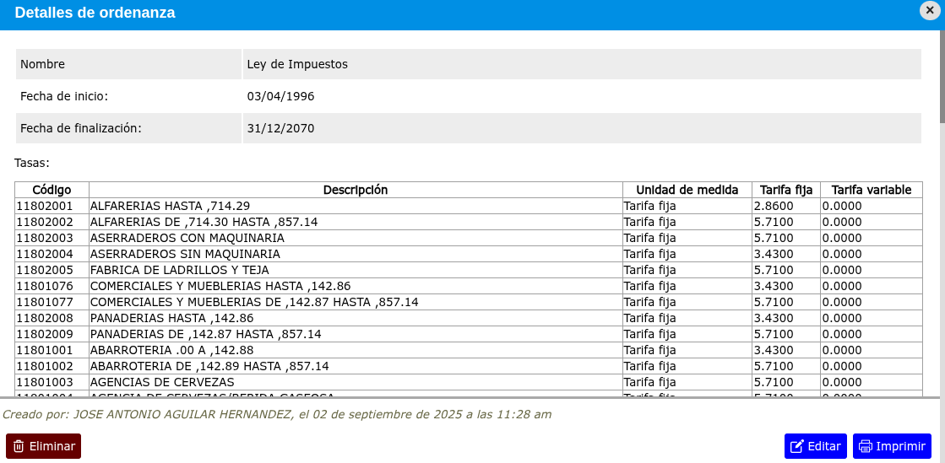Click the start date 03/04/1996
Viewport: 945px width, 463px height.
coord(280,96)
